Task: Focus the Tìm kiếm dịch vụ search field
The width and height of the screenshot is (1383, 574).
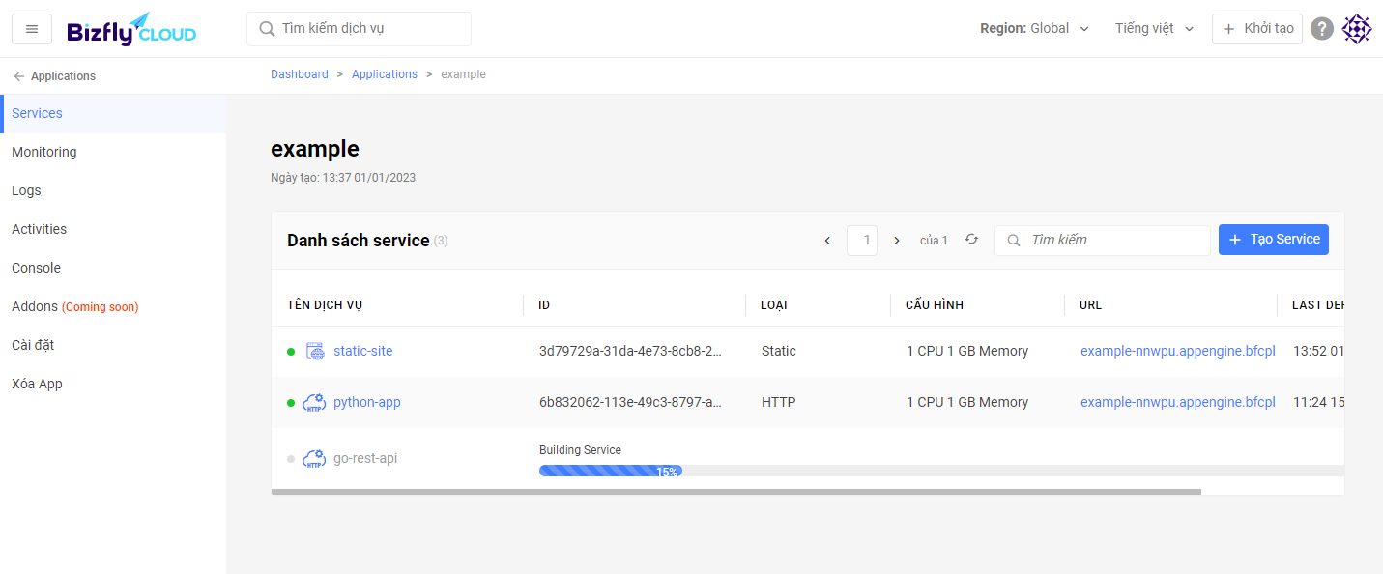Action: tap(360, 29)
